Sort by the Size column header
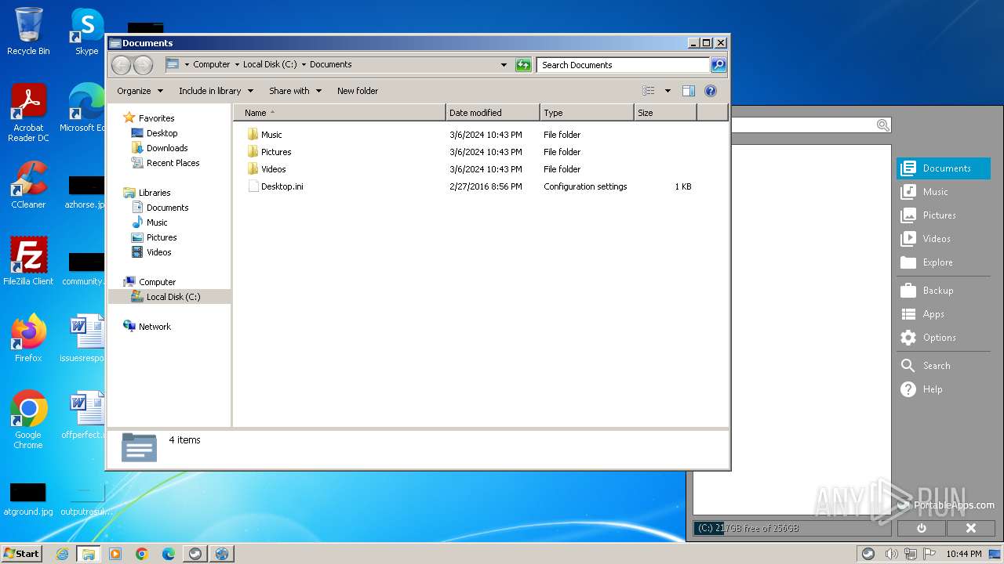Viewport: 1004px width, 564px height. pyautogui.click(x=665, y=113)
